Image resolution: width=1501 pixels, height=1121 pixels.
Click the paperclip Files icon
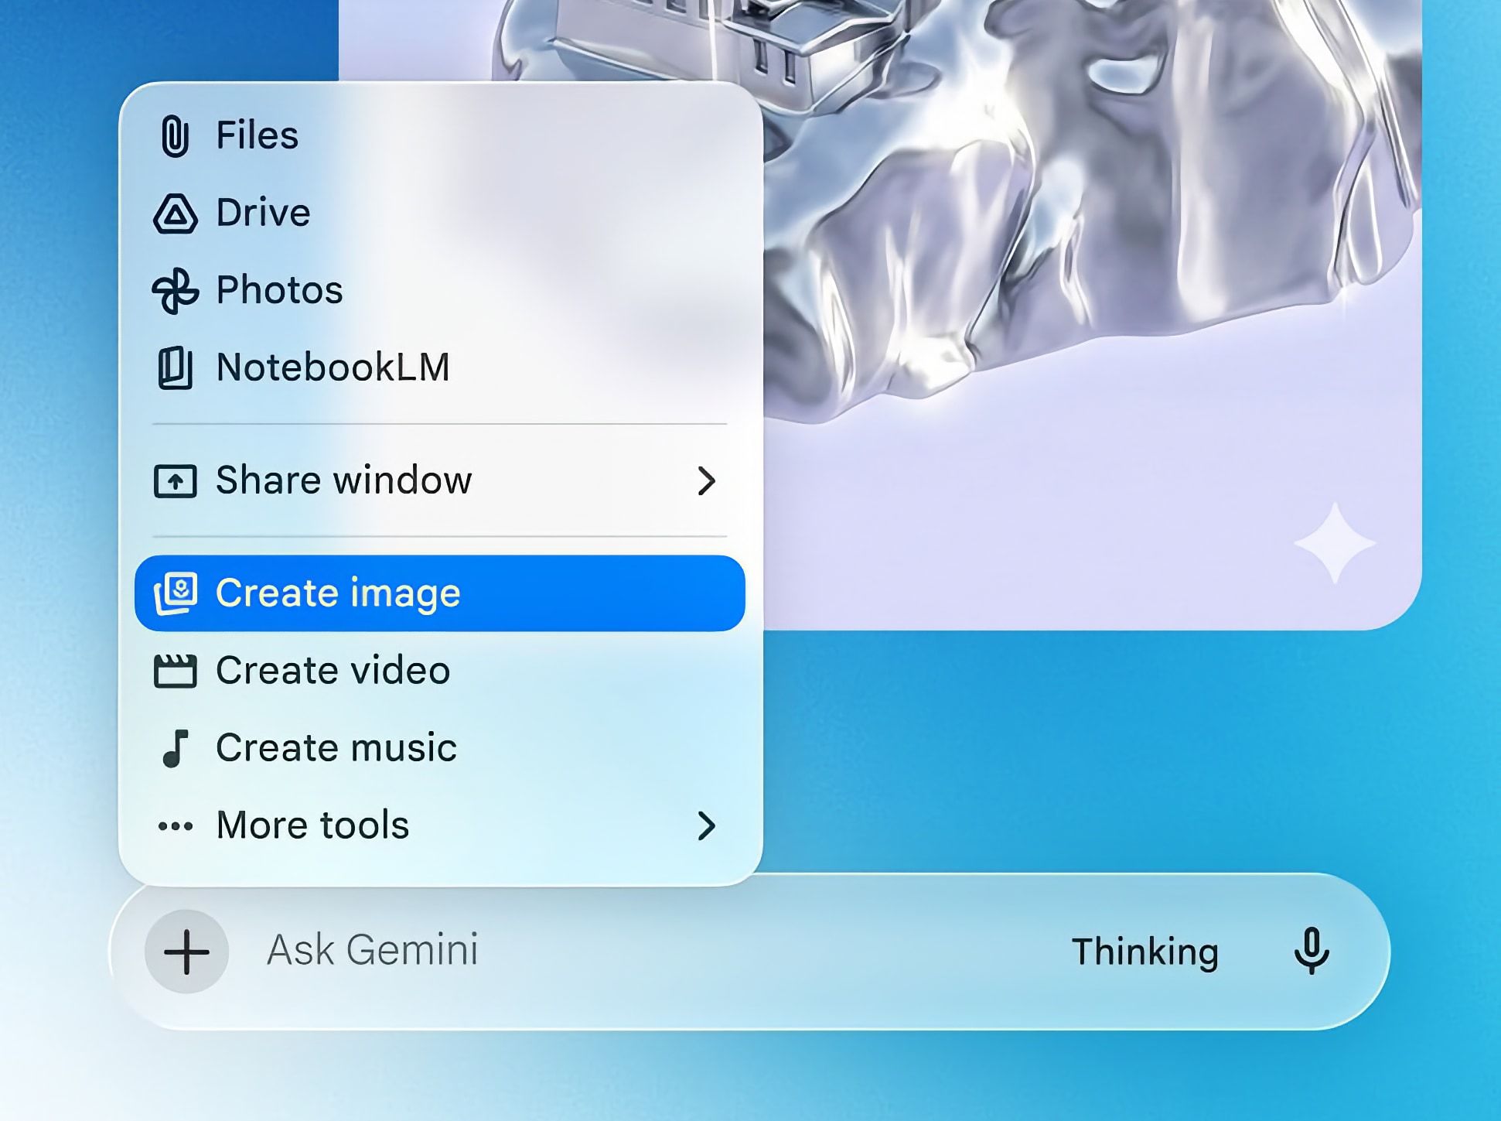(x=176, y=136)
